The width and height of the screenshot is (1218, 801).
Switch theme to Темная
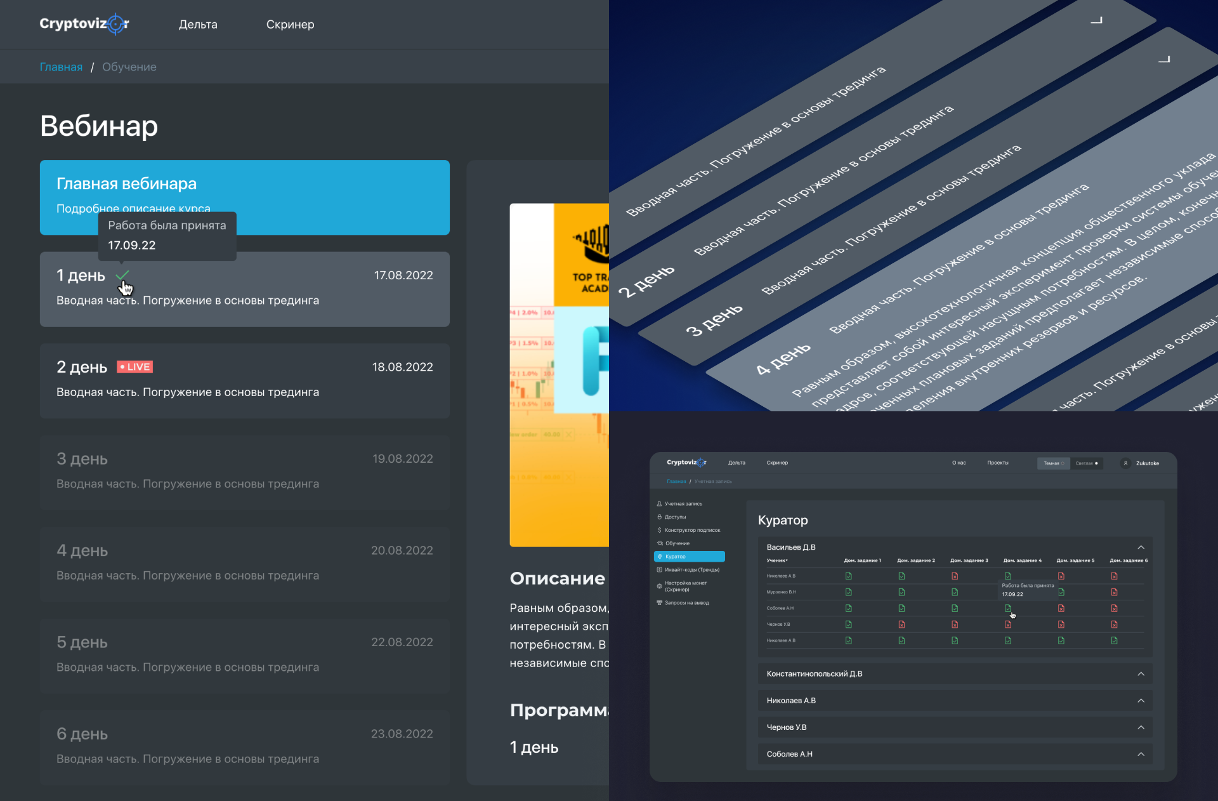coord(1053,463)
